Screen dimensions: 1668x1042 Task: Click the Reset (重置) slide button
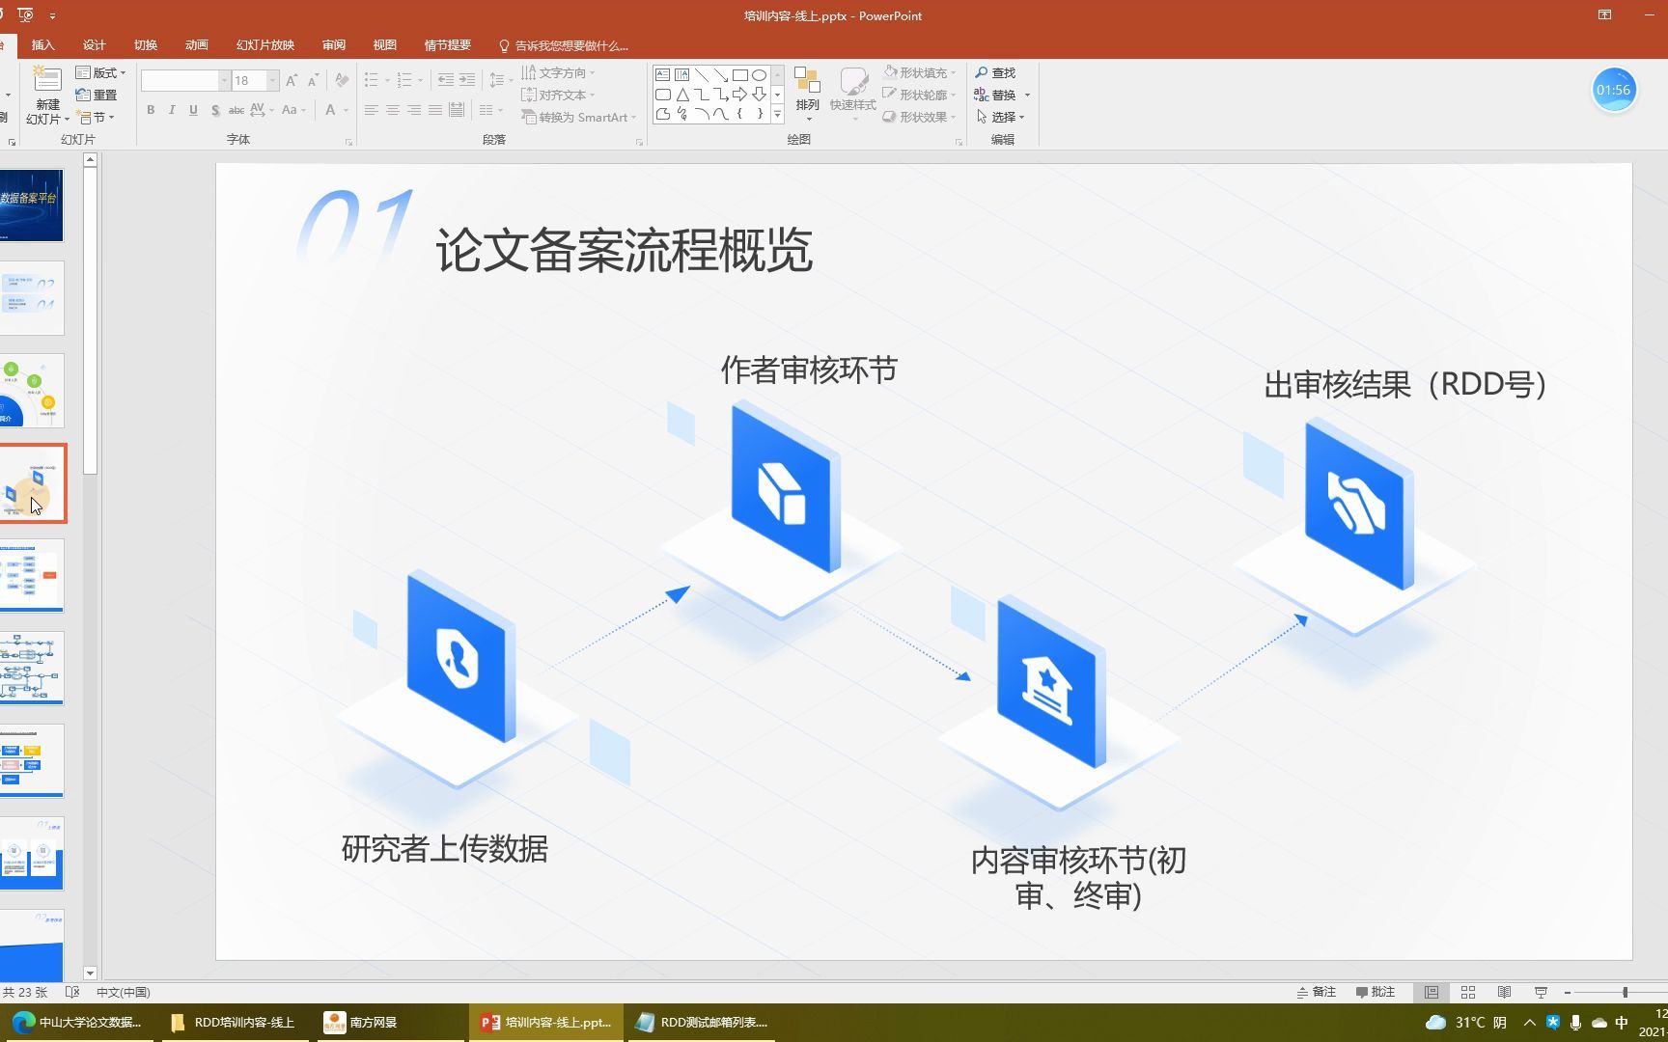pyautogui.click(x=97, y=95)
